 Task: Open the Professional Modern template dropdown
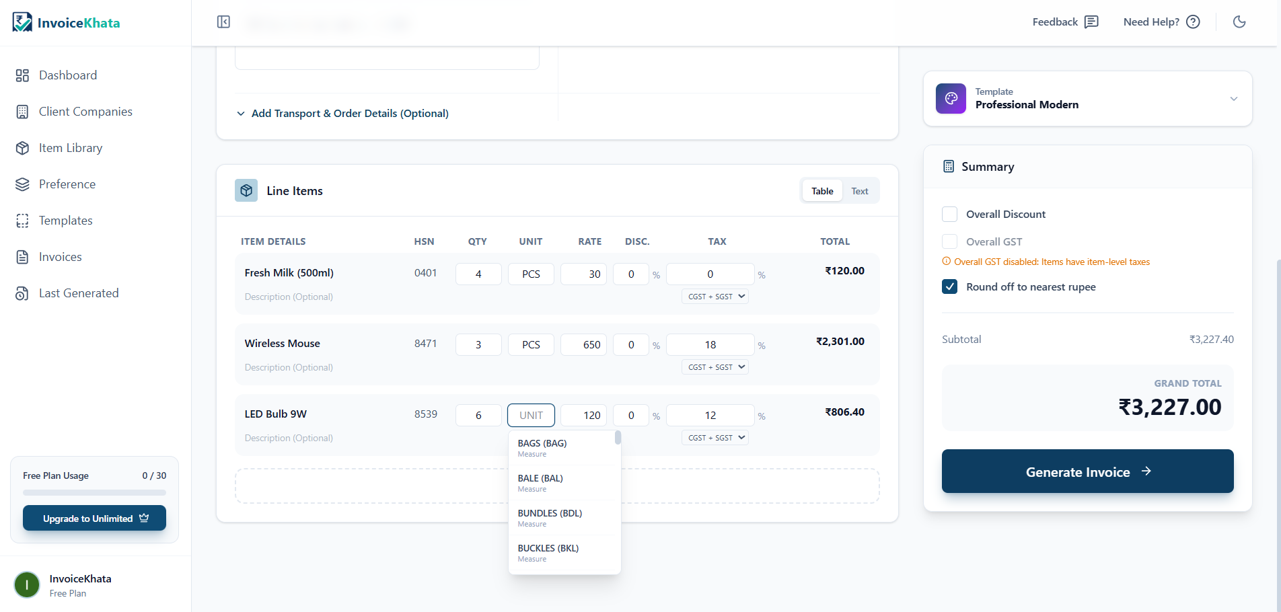(x=1234, y=99)
